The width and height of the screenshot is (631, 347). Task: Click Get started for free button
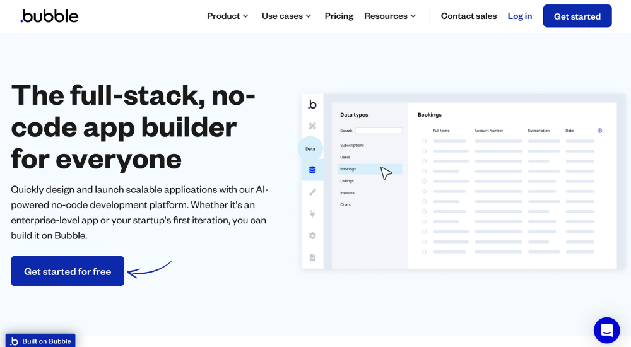click(68, 271)
